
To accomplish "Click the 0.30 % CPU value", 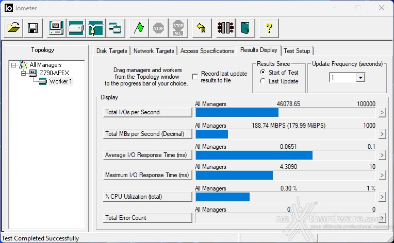I will point(288,188).
